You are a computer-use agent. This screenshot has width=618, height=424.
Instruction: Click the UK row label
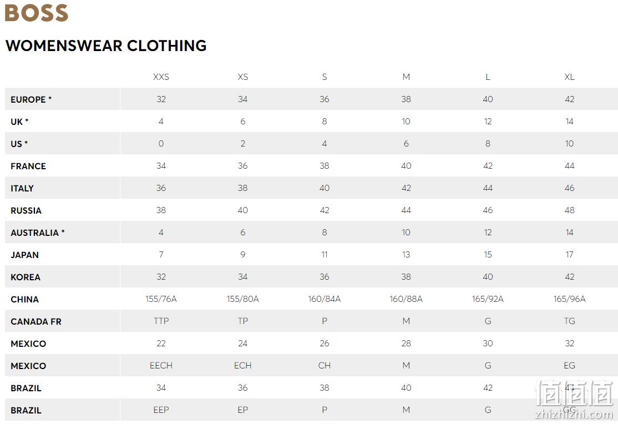point(19,122)
